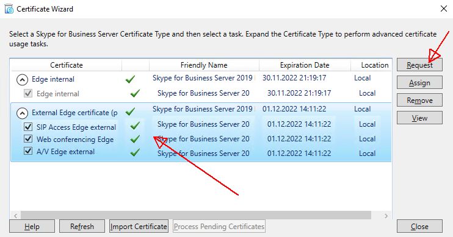Click friendly name Skype for Business Server 2019 in the Edge internal row
This screenshot has height=237, width=453.
tap(203, 78)
